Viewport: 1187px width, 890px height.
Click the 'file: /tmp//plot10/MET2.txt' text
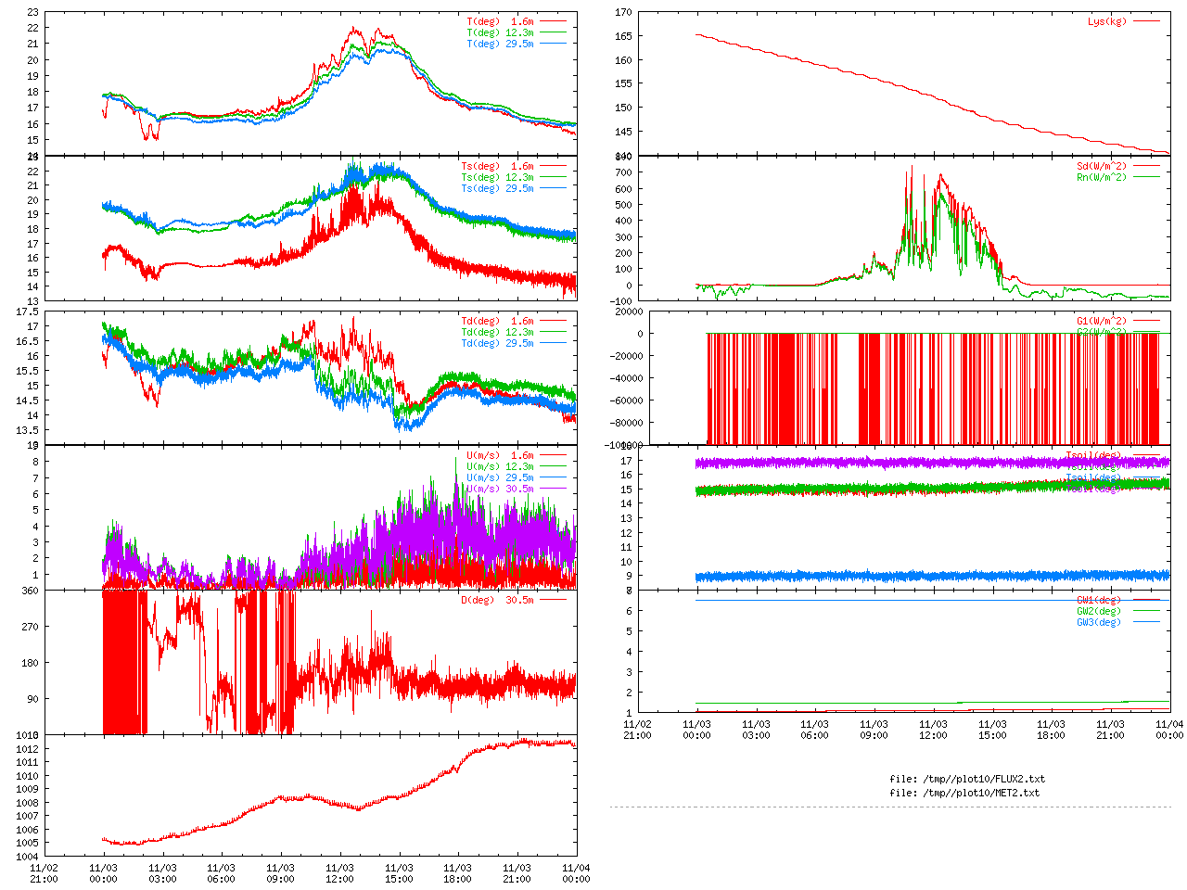coord(964,794)
